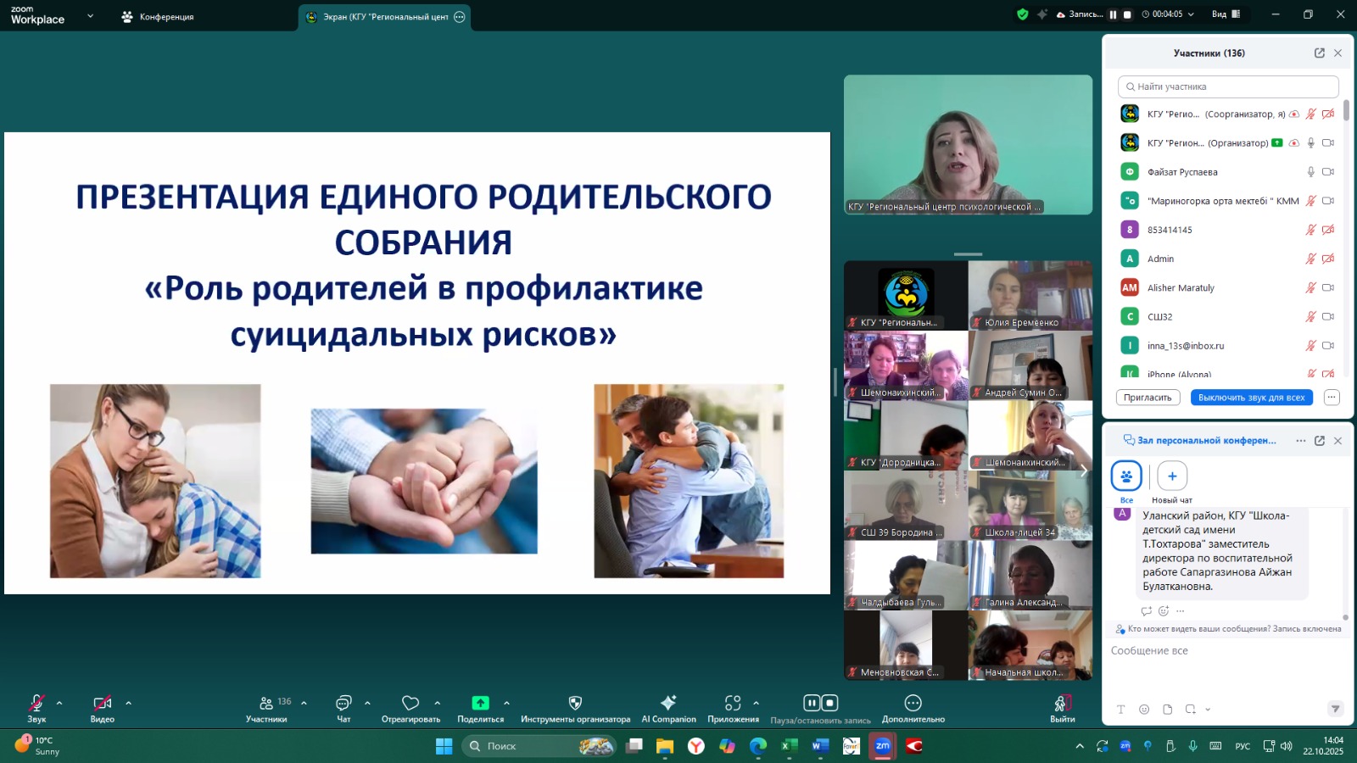Open AI Companion from the toolbar
1357x763 pixels.
tap(668, 704)
